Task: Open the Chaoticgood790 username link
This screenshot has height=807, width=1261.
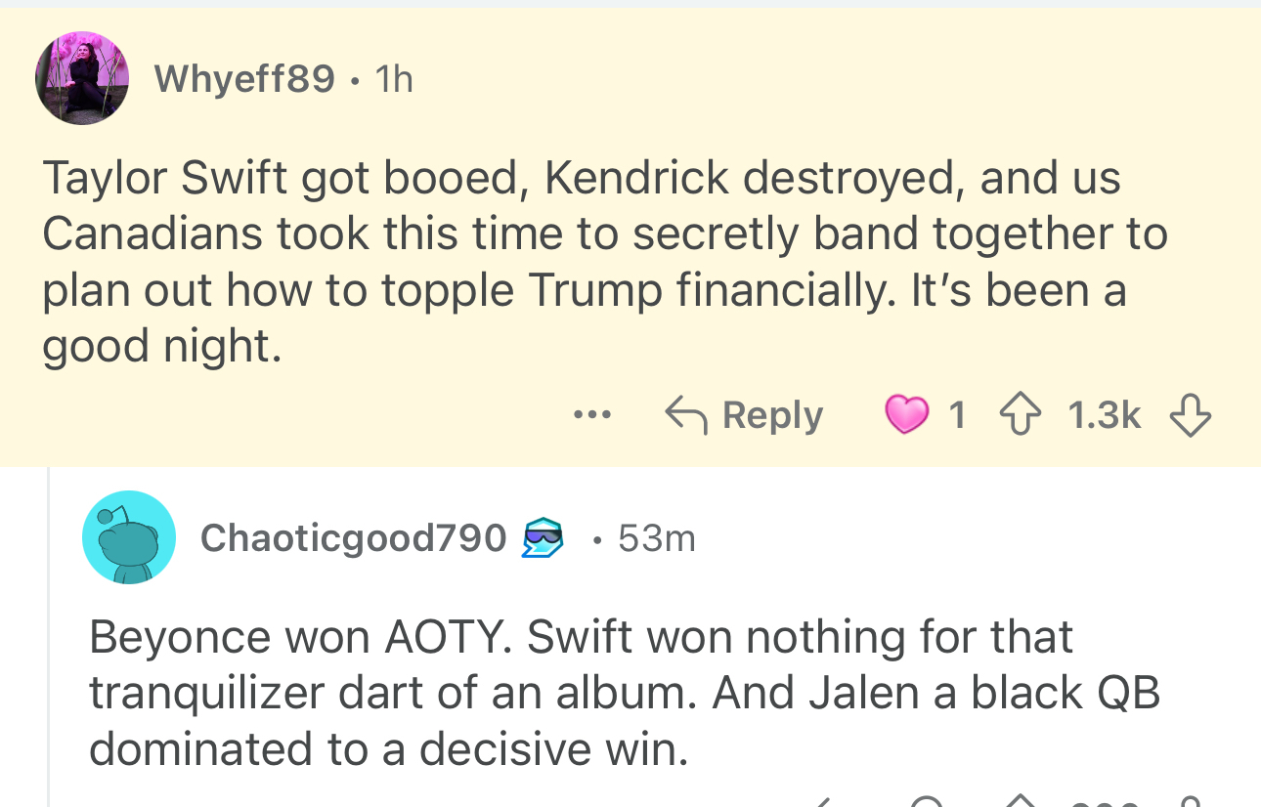Action: [x=353, y=537]
